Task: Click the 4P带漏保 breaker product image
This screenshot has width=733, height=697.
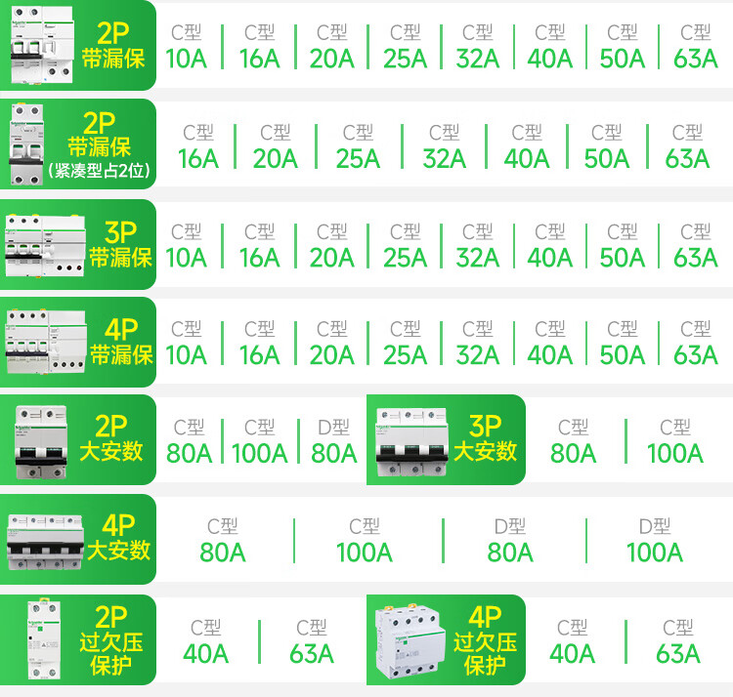Action: 45,342
